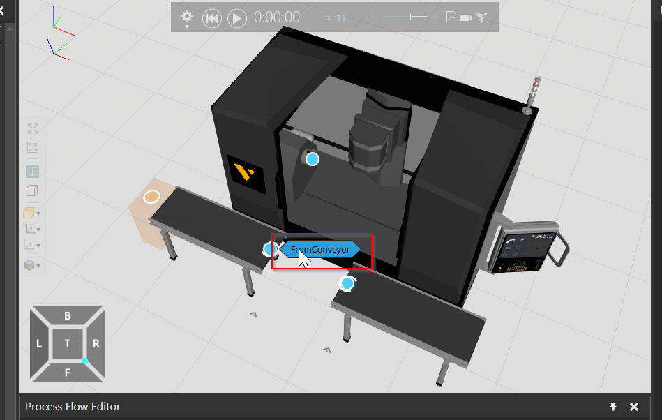Image resolution: width=662 pixels, height=420 pixels.
Task: Select the Top (T) view on the view cube
Action: tap(68, 343)
